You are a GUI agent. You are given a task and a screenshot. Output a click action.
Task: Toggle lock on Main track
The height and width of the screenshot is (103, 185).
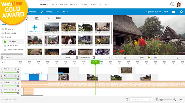18,76
